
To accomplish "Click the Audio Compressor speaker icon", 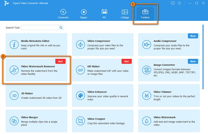I will pyautogui.click(x=147, y=45).
